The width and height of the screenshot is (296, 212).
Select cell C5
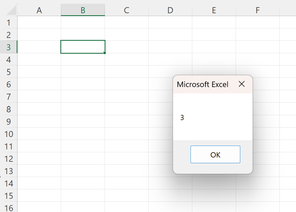pyautogui.click(x=126, y=72)
